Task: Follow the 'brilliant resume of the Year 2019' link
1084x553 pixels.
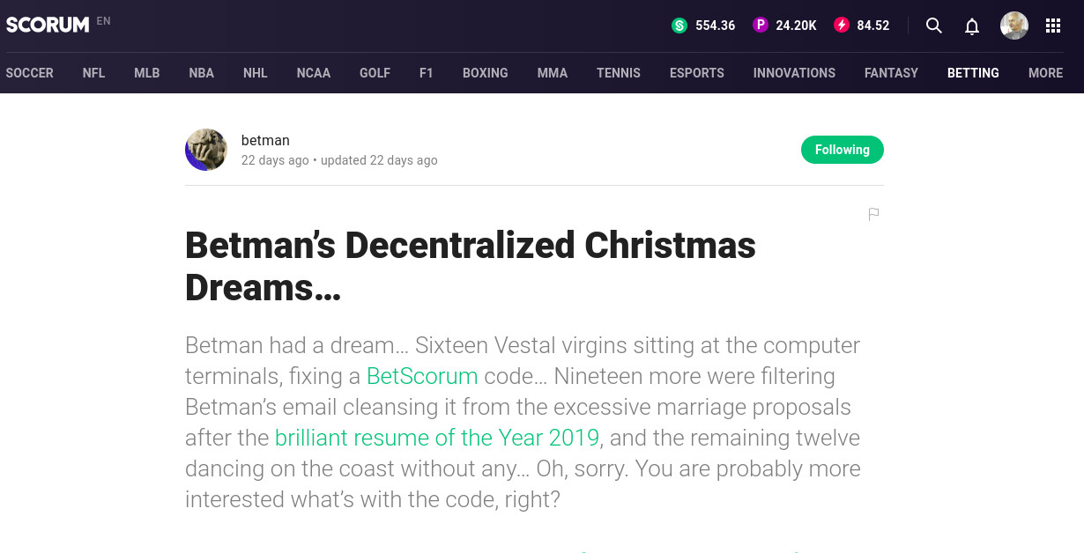Action: [x=437, y=438]
